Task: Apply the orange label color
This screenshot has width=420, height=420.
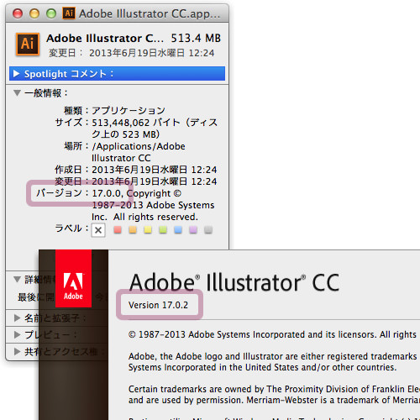Action: tap(133, 230)
